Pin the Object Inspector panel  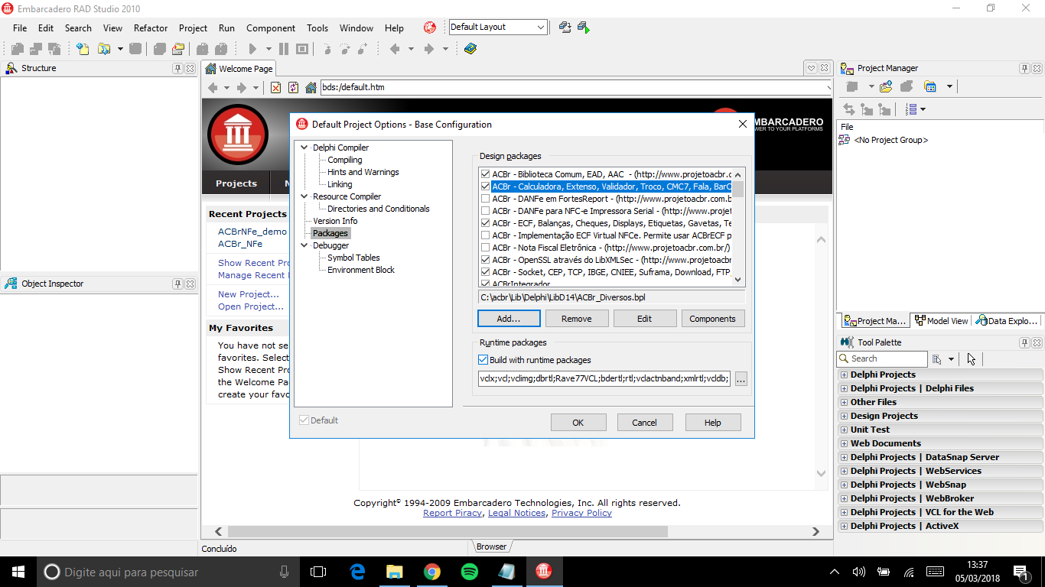click(177, 284)
